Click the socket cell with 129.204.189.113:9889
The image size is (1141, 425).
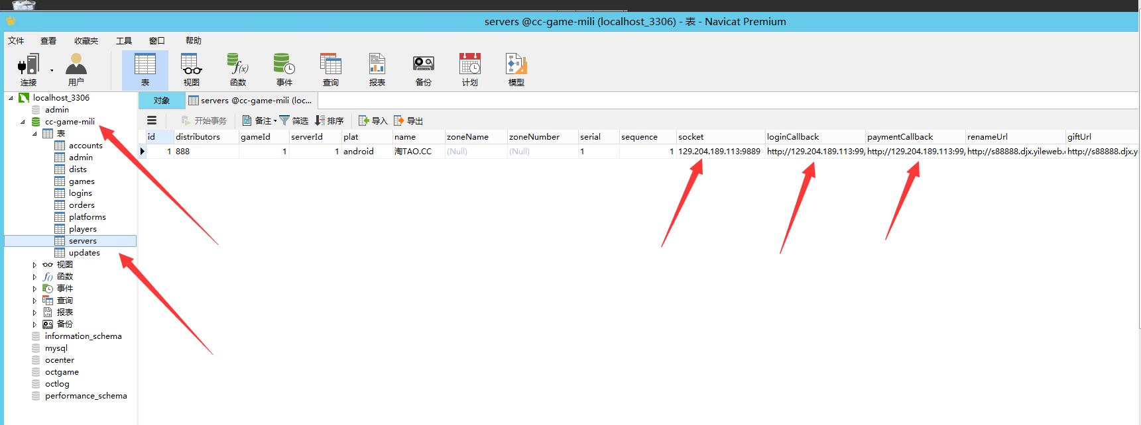[x=719, y=152]
